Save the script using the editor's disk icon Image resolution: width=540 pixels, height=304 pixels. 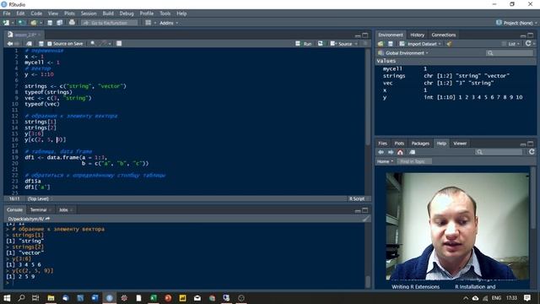41,44
